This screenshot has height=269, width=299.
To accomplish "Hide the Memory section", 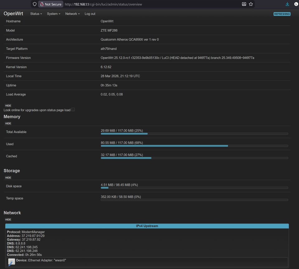I will pos(8,123).
